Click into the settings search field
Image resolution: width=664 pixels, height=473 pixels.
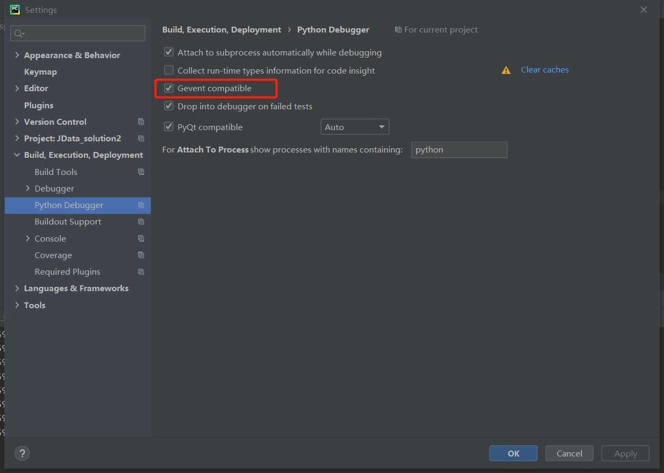coord(78,33)
